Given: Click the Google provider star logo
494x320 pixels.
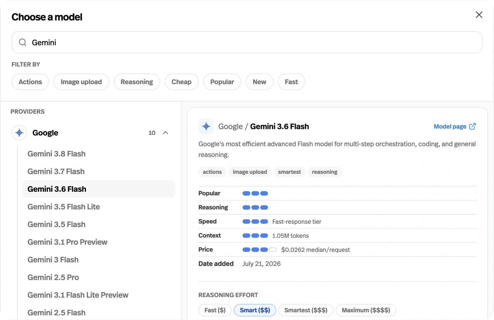Looking at the screenshot, I should 19,133.
